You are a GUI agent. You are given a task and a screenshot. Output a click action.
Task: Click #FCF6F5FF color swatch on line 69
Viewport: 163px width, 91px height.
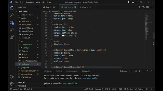click(63, 36)
